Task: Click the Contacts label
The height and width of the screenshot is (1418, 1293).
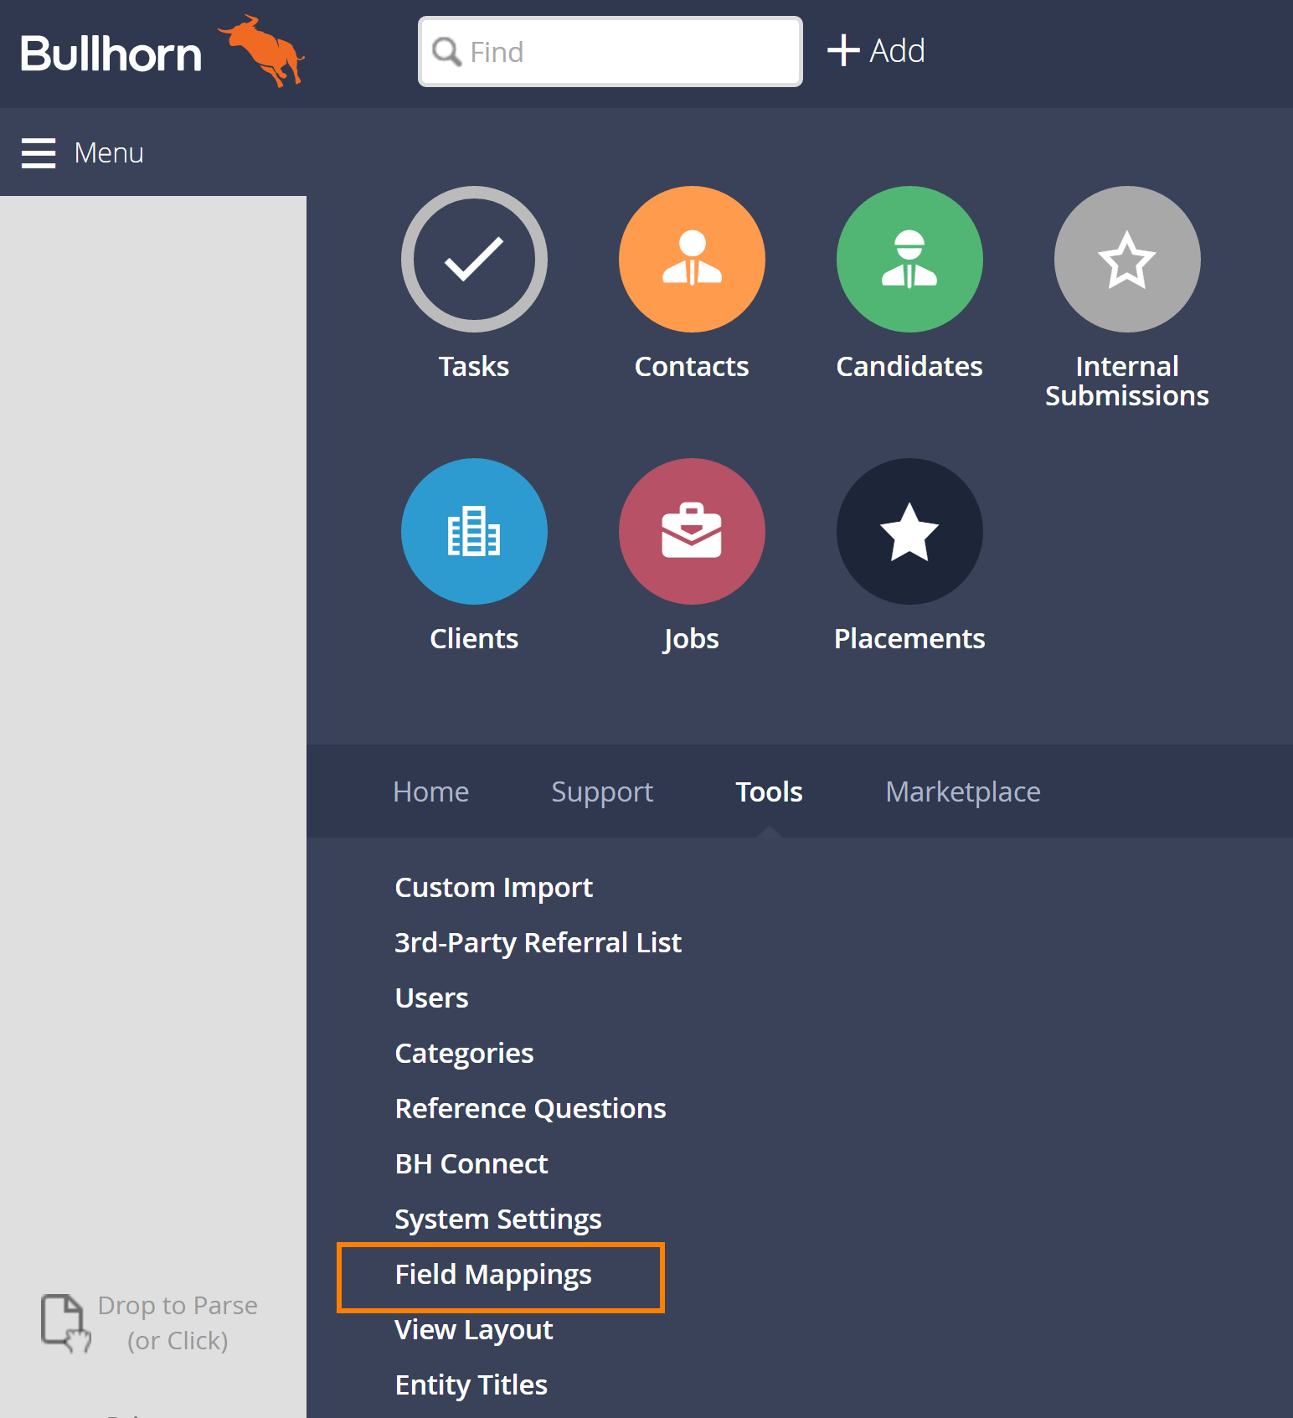Action: pyautogui.click(x=692, y=367)
